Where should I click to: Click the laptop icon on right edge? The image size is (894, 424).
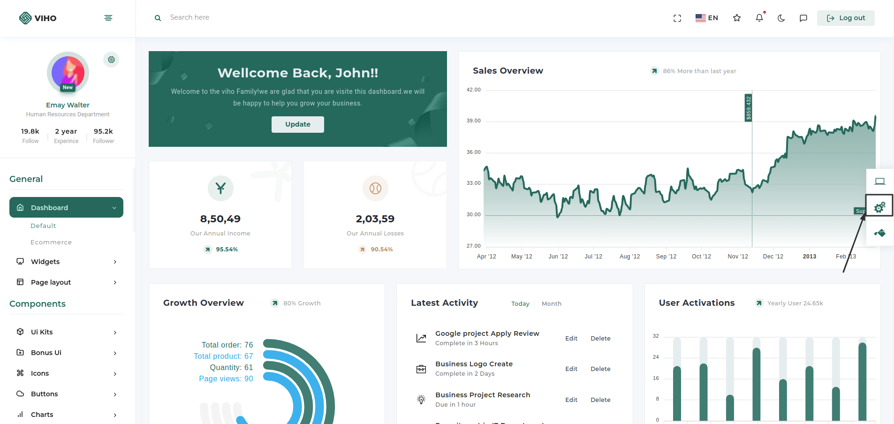click(x=879, y=181)
